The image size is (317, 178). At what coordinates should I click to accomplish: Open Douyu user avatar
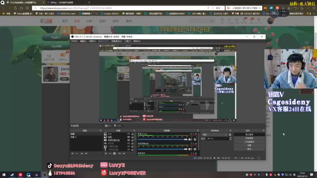tap(270, 21)
